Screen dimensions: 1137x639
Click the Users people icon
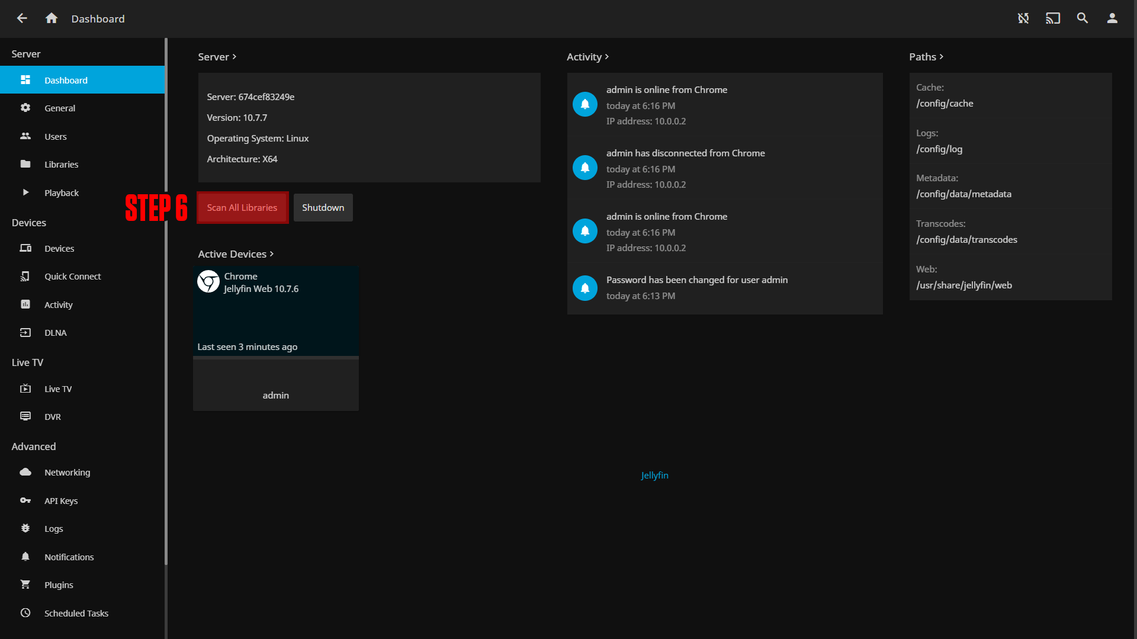point(25,136)
